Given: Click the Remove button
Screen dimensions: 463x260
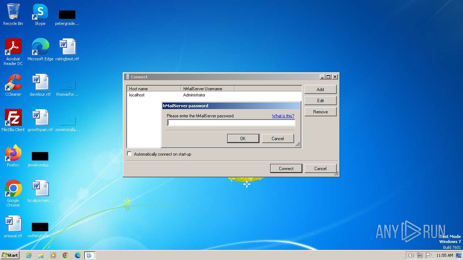Looking at the screenshot, I should pos(320,112).
